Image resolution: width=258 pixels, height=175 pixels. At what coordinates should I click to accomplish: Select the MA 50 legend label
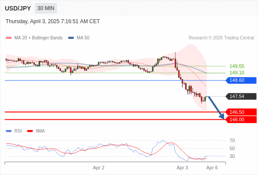(83, 38)
